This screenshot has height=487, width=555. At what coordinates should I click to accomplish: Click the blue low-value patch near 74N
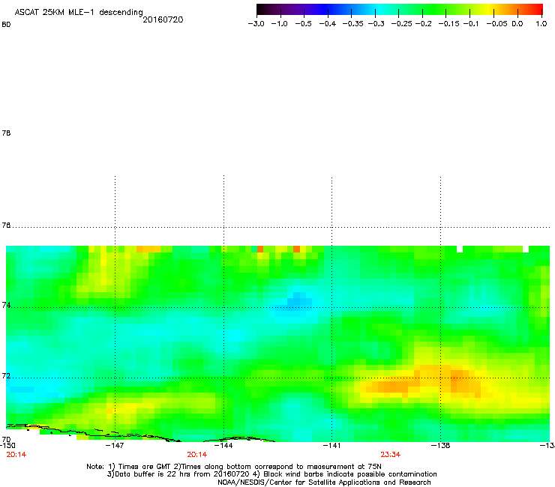[296, 301]
